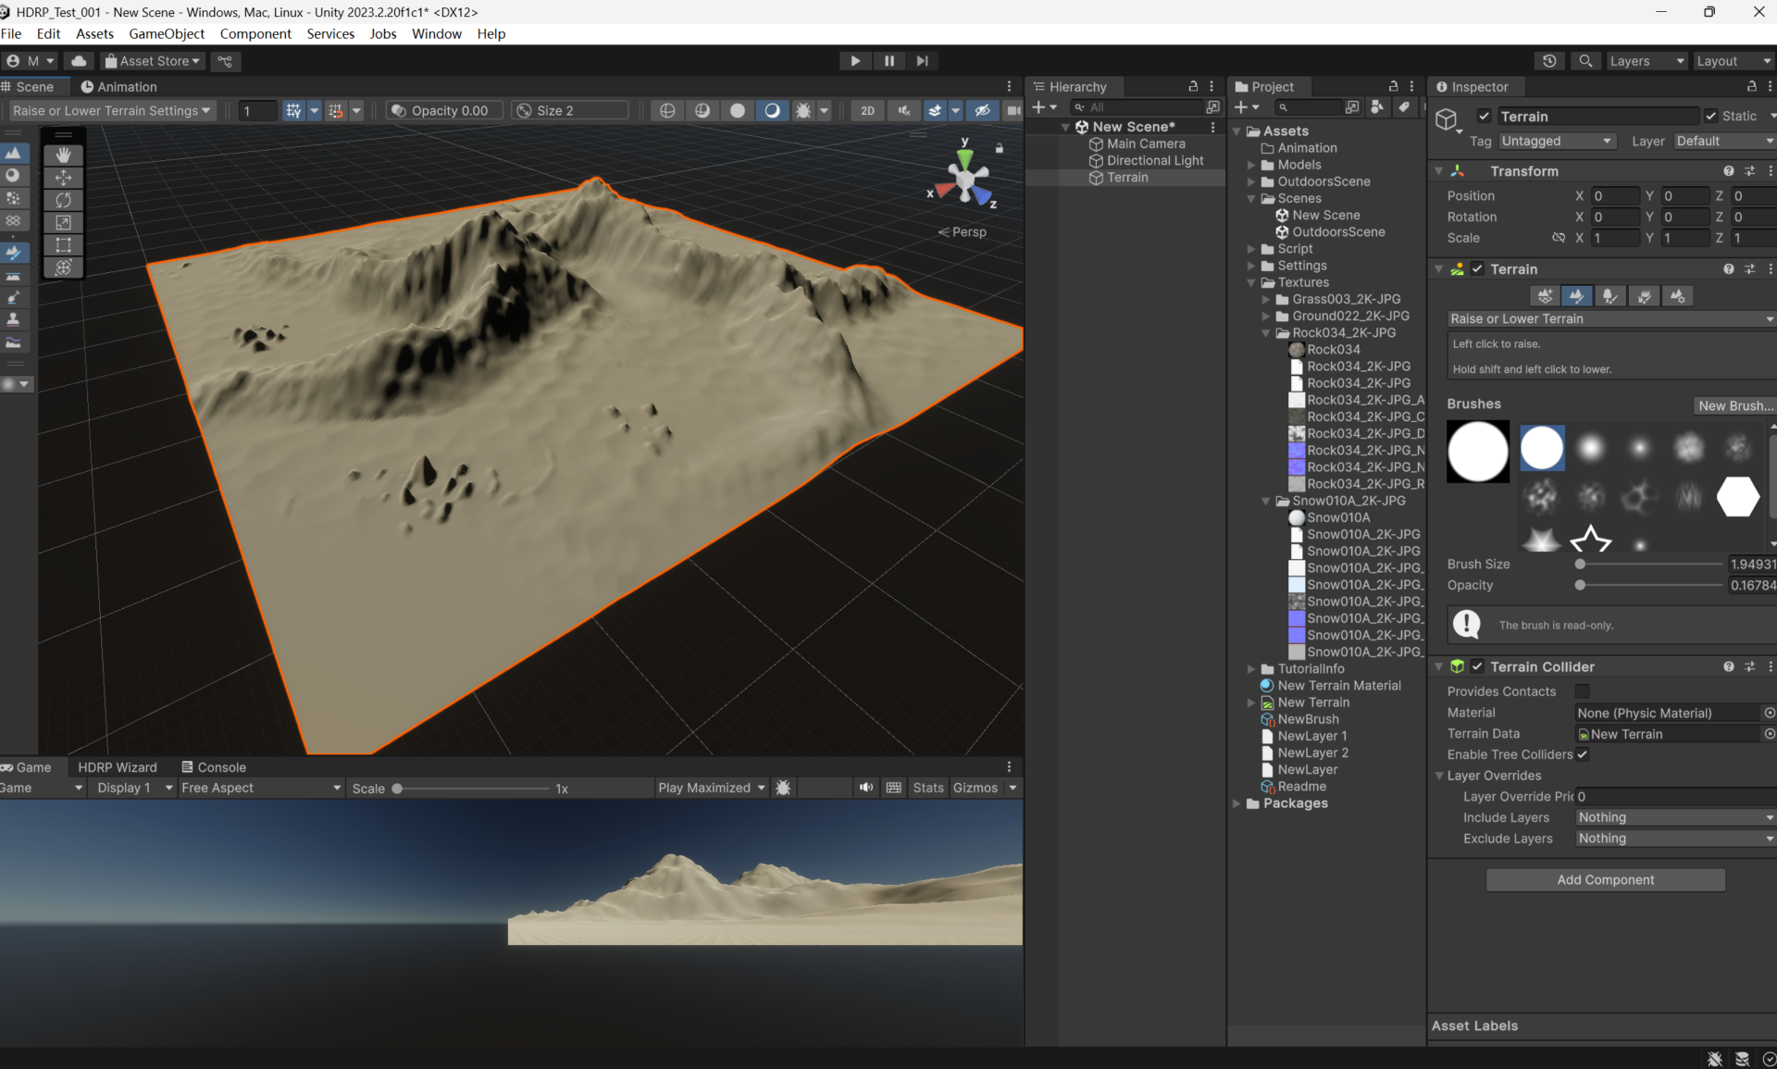Select the Transform tool in Scene toolbar

pos(63,267)
